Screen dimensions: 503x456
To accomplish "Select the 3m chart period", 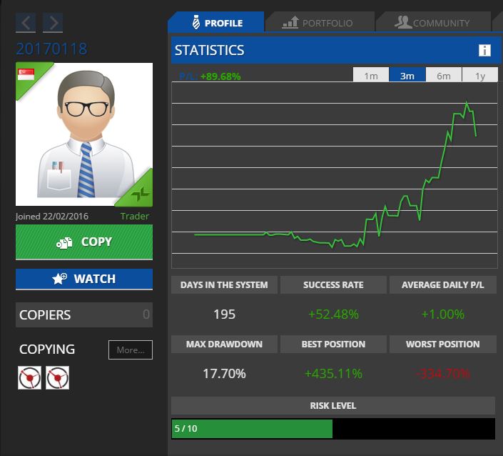I will [407, 76].
